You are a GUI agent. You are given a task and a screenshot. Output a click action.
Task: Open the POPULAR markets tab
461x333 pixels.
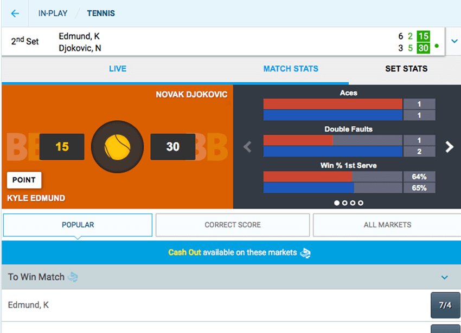point(78,225)
